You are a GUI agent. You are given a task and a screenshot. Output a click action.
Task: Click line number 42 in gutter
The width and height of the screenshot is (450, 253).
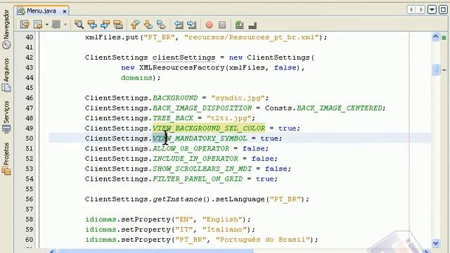[x=30, y=58]
